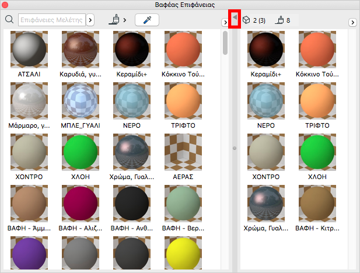The image size is (360, 273).
Task: Focus the Επιφάνειες Μελέτης search field
Action: coord(52,20)
